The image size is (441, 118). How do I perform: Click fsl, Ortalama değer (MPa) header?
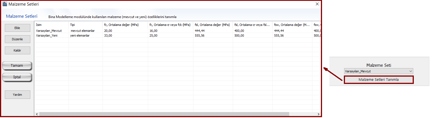point(213,25)
